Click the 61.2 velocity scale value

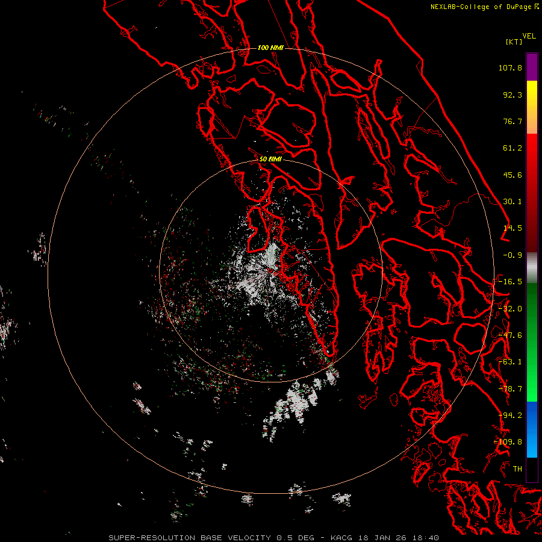pos(512,148)
